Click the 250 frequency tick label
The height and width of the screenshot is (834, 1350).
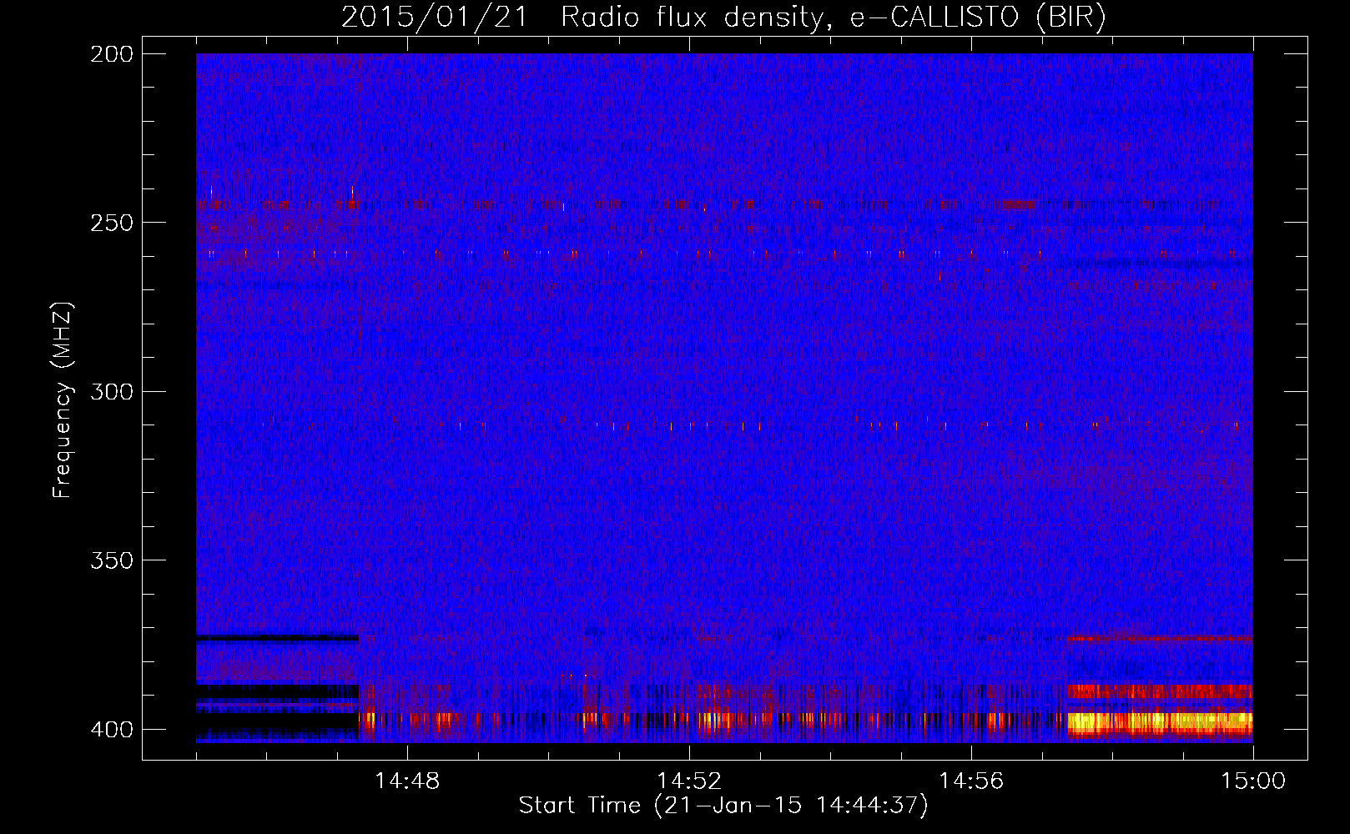pos(112,223)
